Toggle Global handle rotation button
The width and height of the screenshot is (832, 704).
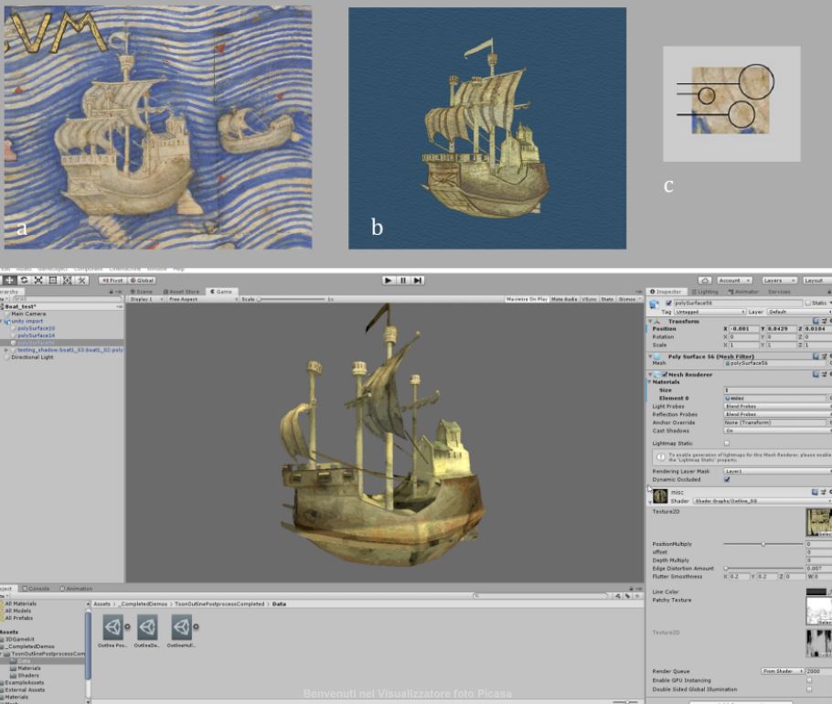pos(142,280)
